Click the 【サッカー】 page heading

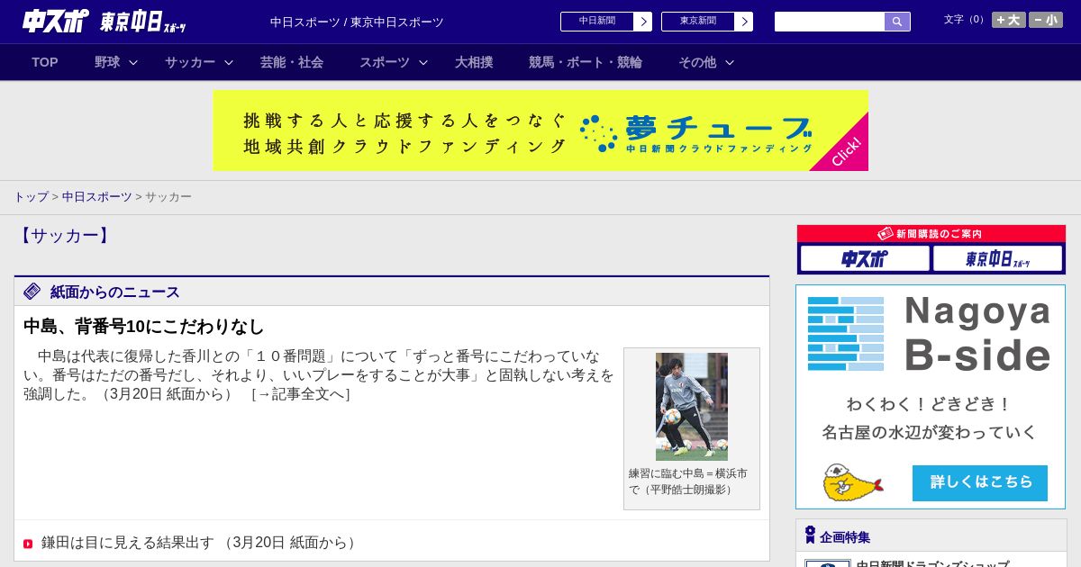pyautogui.click(x=65, y=236)
